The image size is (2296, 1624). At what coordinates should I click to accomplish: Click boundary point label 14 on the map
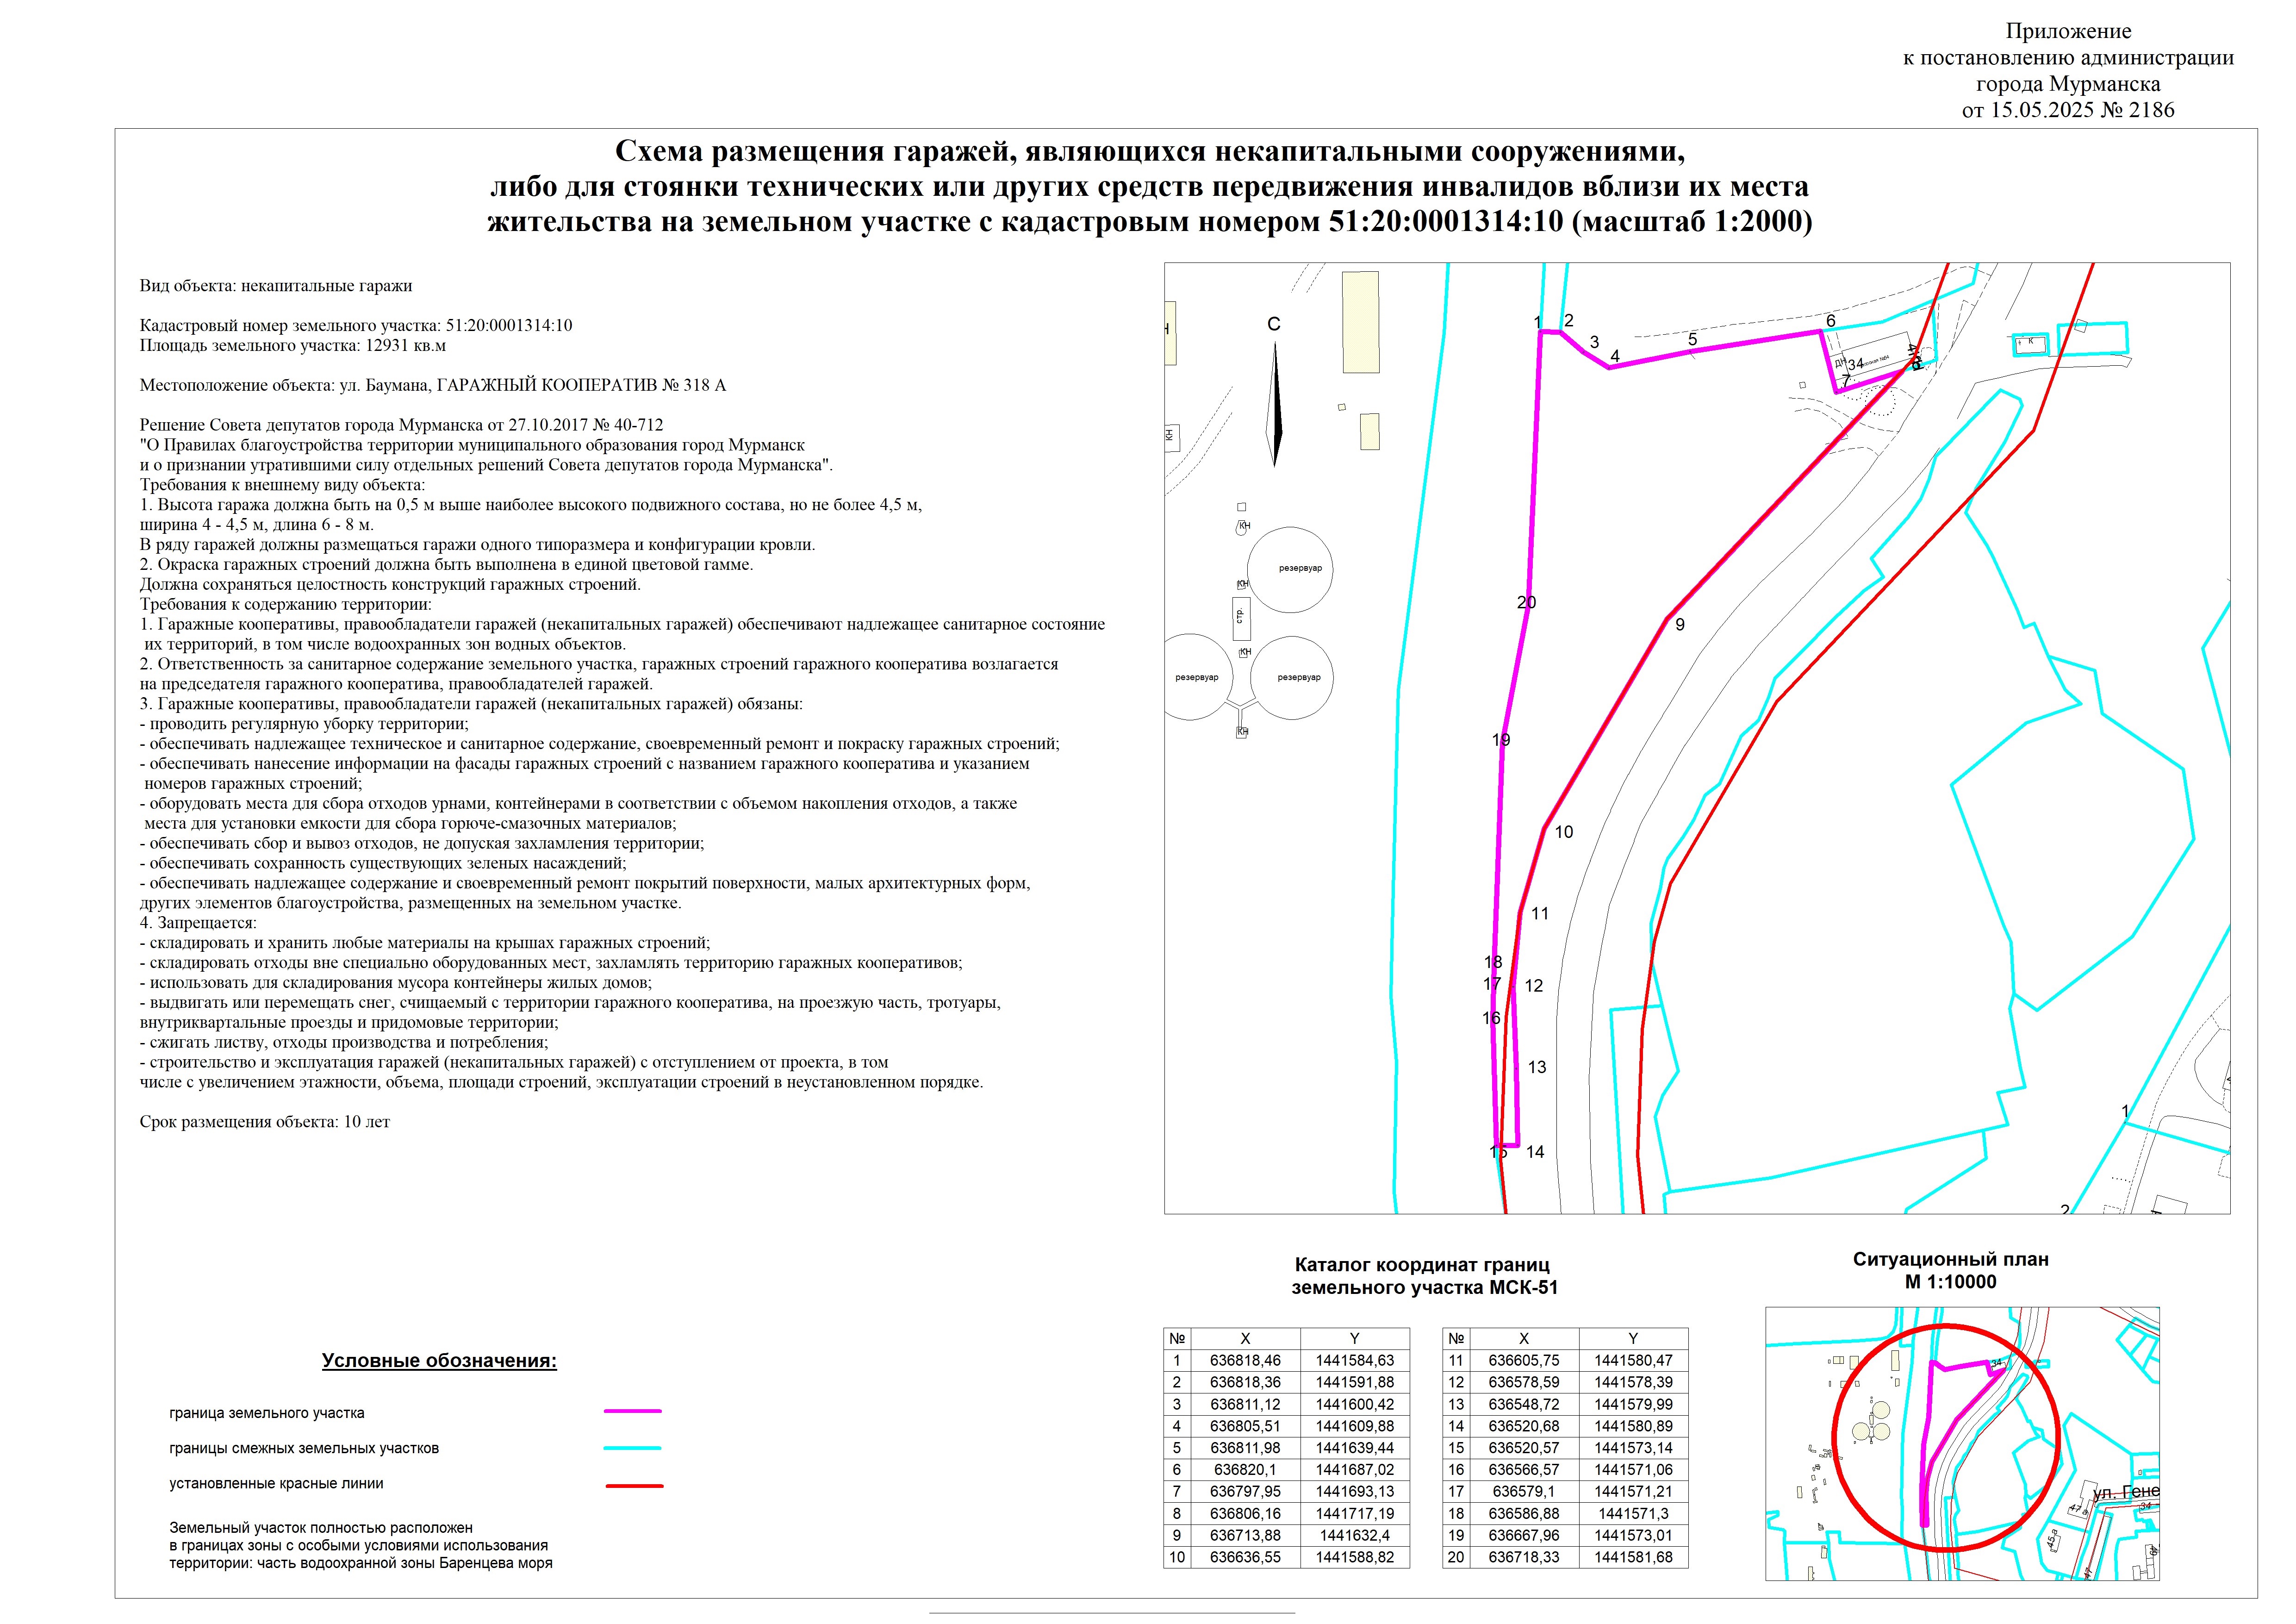tap(1535, 1152)
